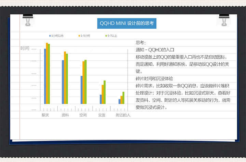Select the green bar above 聊天
Screen dimensions: 246x162
point(49,74)
